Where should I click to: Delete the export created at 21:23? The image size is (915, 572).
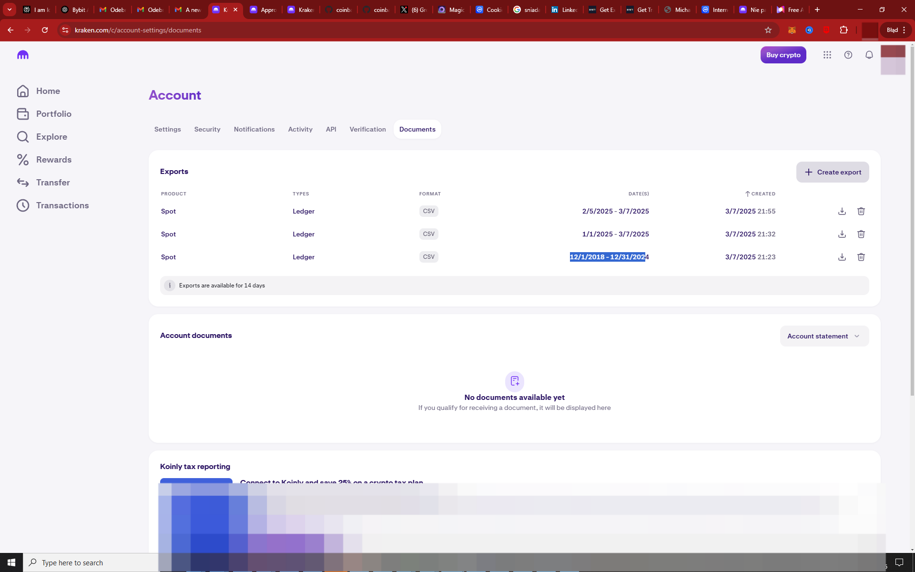click(x=861, y=257)
